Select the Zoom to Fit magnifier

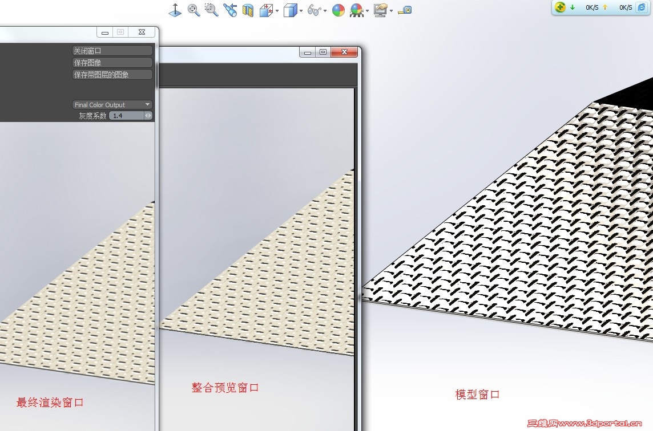point(194,10)
